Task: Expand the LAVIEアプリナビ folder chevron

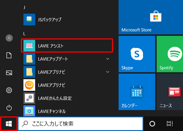Action: coord(108,72)
